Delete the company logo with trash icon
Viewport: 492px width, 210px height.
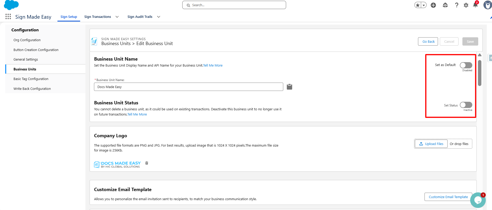pyautogui.click(x=147, y=163)
